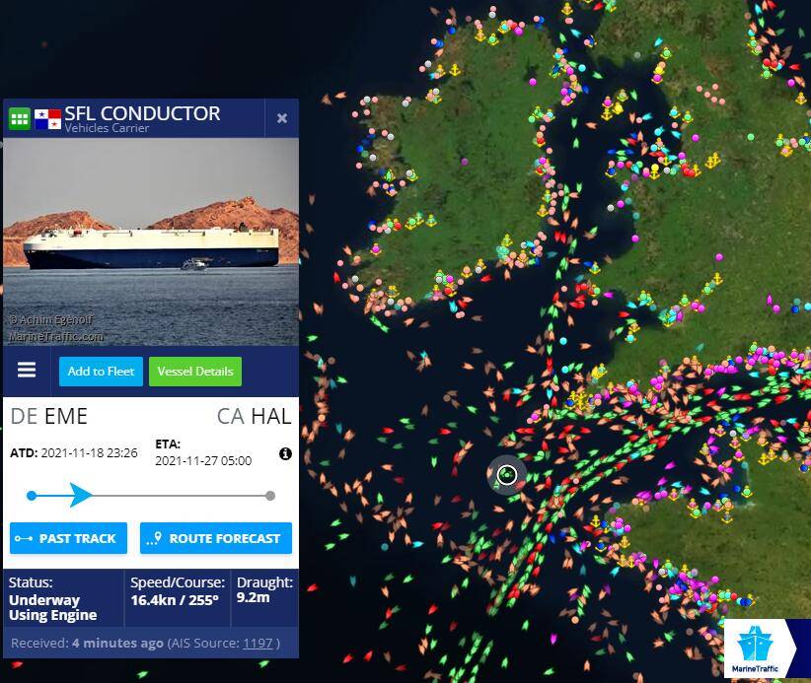Click the voyage progress end point dot
Viewport: 811px width, 683px height.
[270, 496]
